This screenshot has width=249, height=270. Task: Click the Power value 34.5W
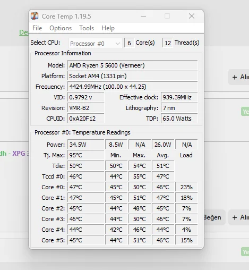click(86, 145)
